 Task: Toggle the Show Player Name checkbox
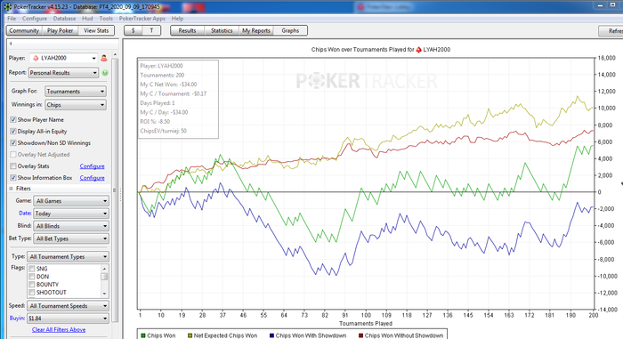13,119
